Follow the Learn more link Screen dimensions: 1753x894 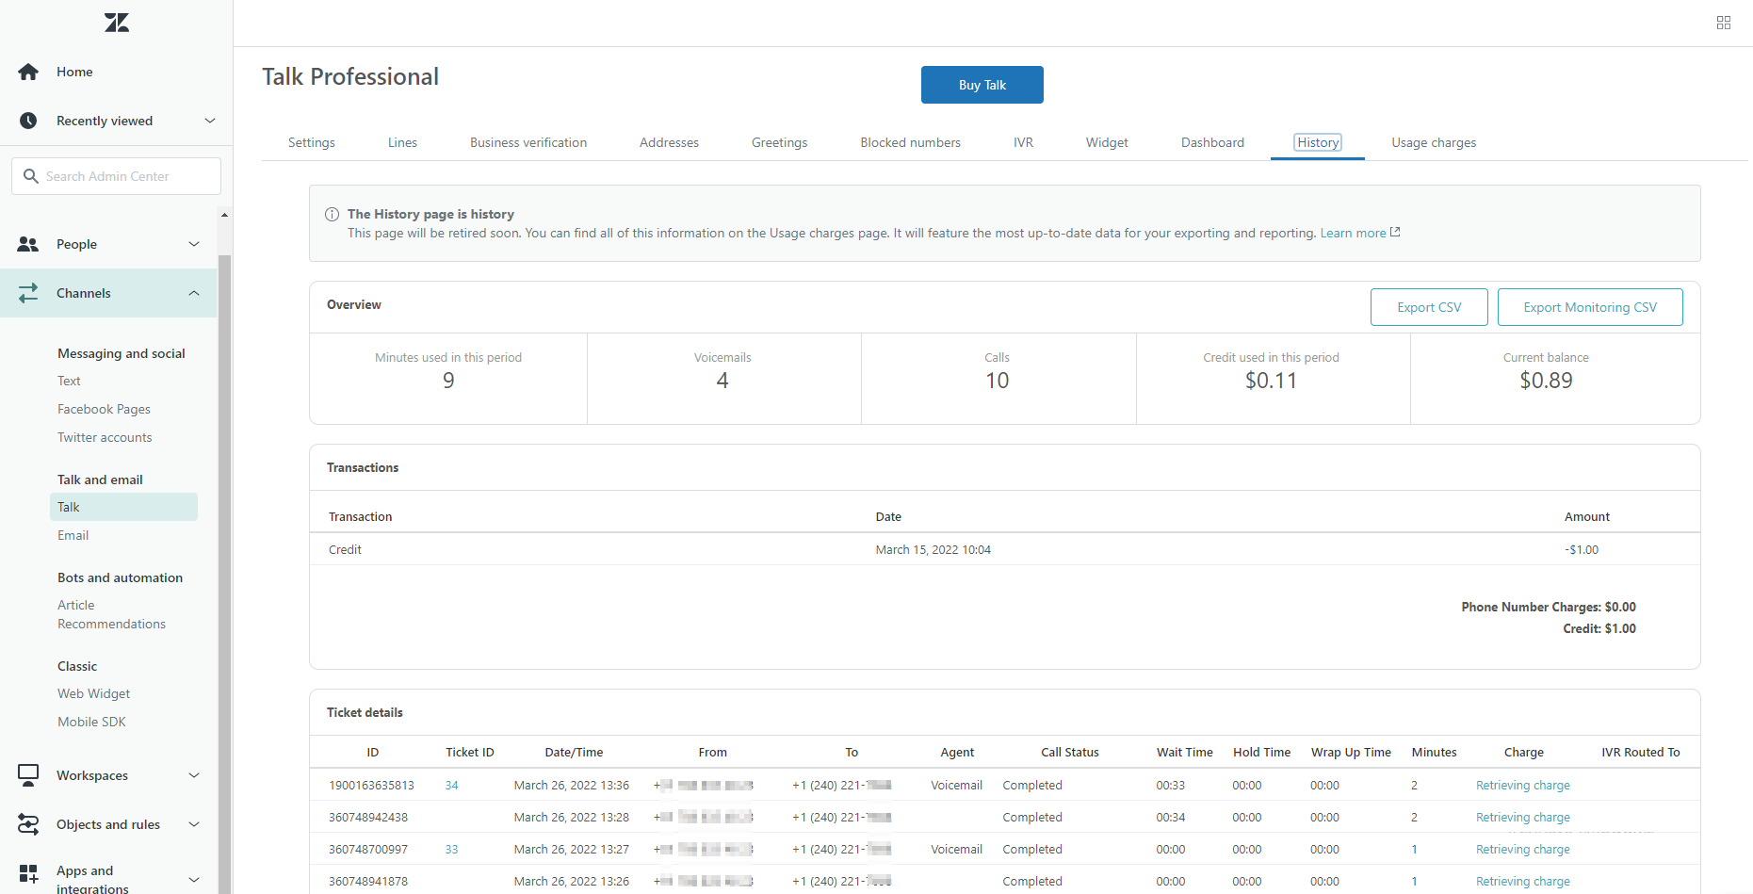point(1353,233)
